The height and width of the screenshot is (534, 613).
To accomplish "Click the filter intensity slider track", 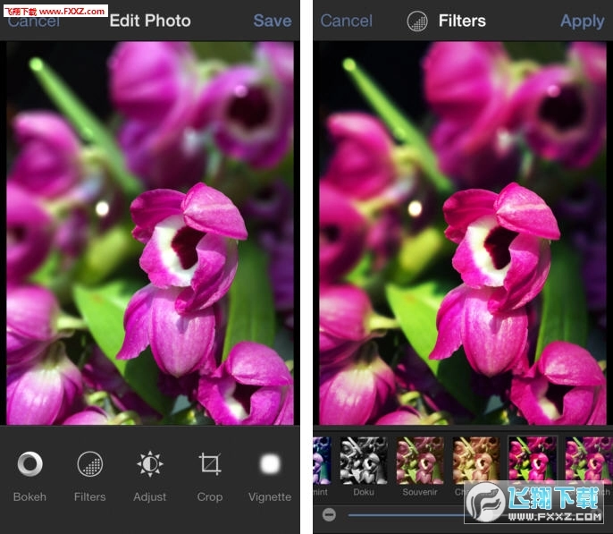I will point(402,514).
